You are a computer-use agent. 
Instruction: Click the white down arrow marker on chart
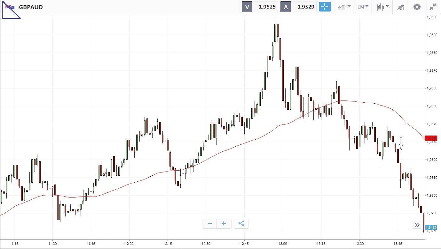(x=401, y=144)
